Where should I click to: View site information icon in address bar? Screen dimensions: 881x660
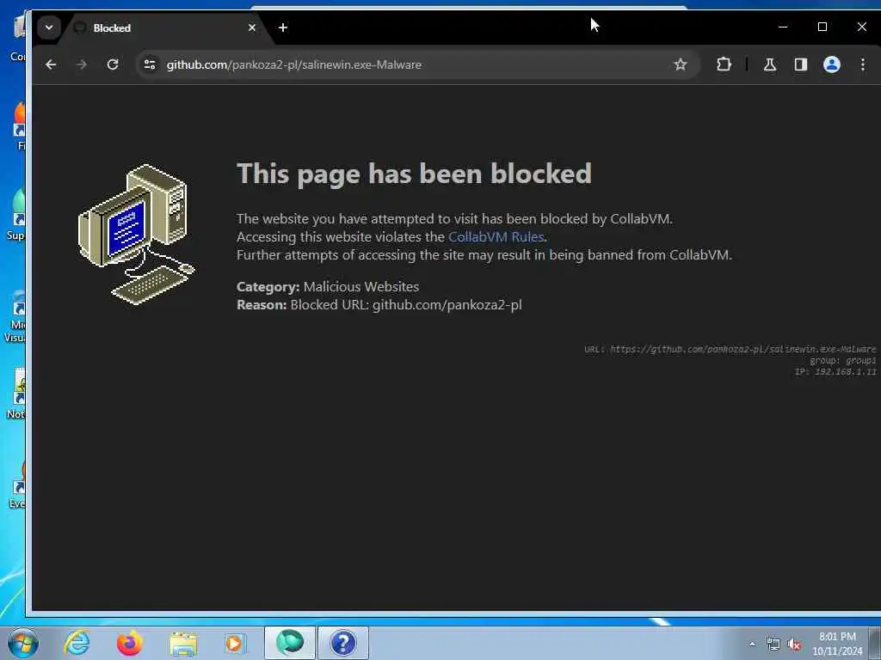click(x=150, y=64)
